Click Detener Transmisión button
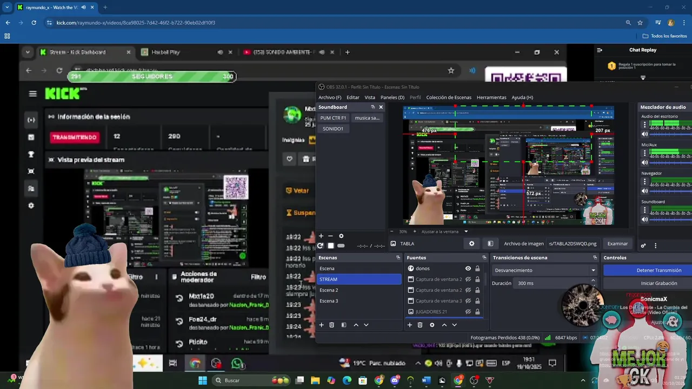 tap(658, 270)
